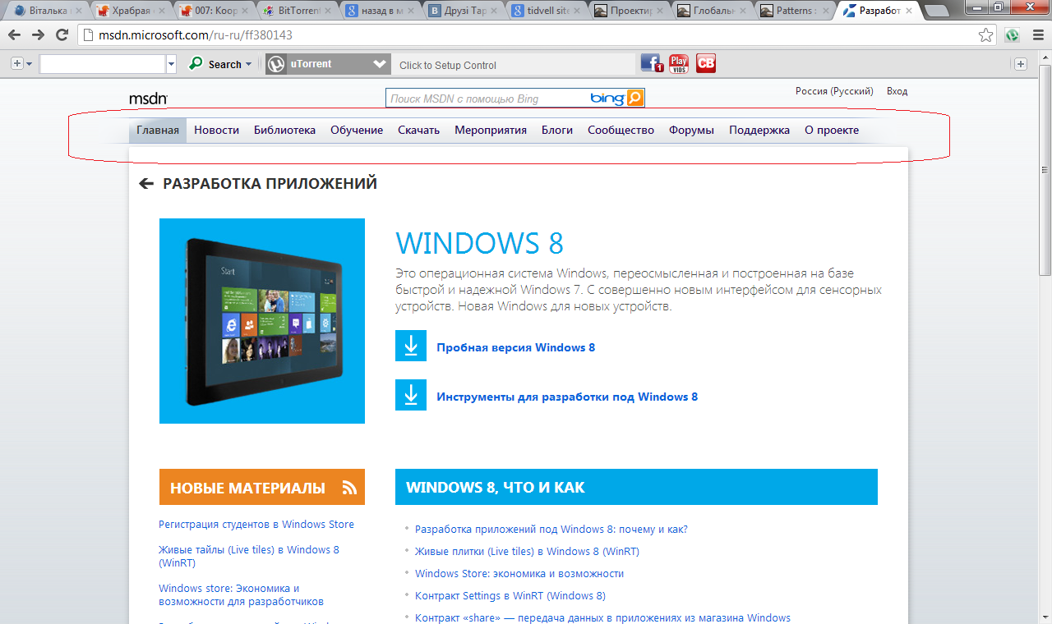Click the Click to Setup Control field
This screenshot has height=624, width=1052.
pos(514,65)
